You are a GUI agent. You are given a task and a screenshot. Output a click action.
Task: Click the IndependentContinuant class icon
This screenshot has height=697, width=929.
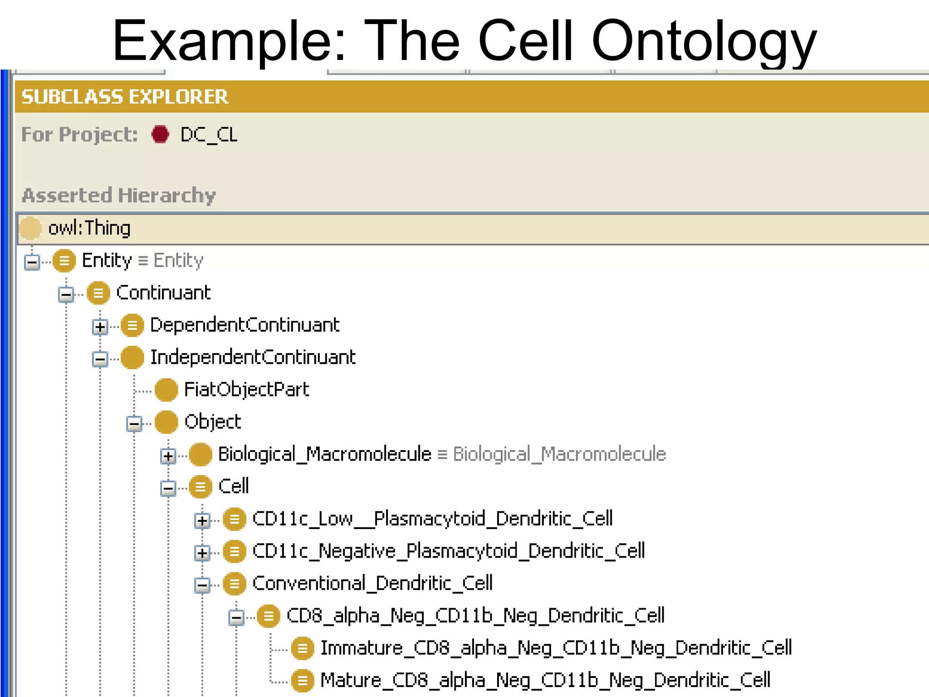[x=132, y=358]
